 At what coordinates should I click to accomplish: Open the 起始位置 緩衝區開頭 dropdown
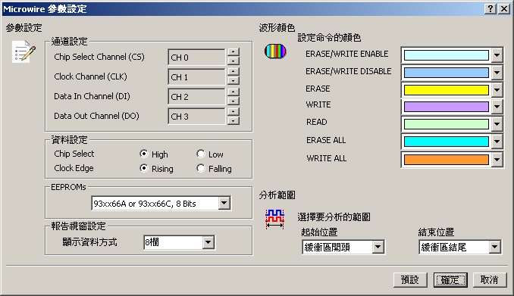(x=378, y=247)
